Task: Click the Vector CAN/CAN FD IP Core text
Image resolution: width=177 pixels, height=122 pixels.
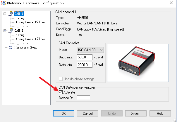Action: (x=97, y=23)
